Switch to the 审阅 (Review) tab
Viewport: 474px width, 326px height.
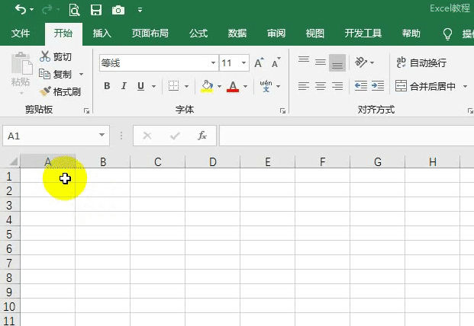pyautogui.click(x=276, y=34)
